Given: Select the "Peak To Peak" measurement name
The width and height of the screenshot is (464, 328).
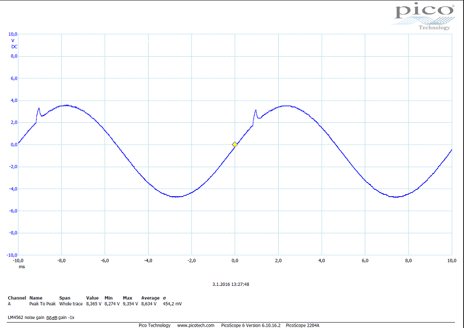Looking at the screenshot, I should [43, 304].
